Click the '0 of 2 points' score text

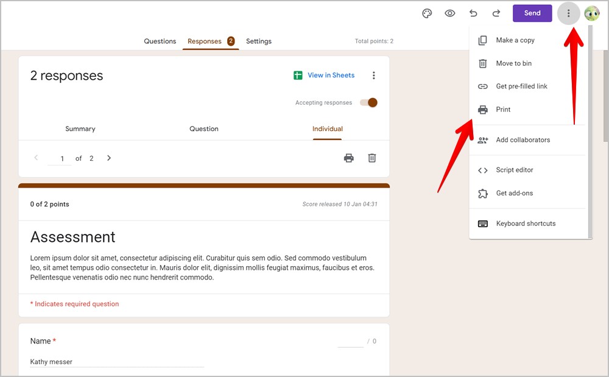coord(50,204)
